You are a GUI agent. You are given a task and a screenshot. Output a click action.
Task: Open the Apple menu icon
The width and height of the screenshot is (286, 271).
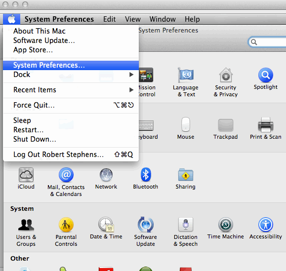click(11, 19)
